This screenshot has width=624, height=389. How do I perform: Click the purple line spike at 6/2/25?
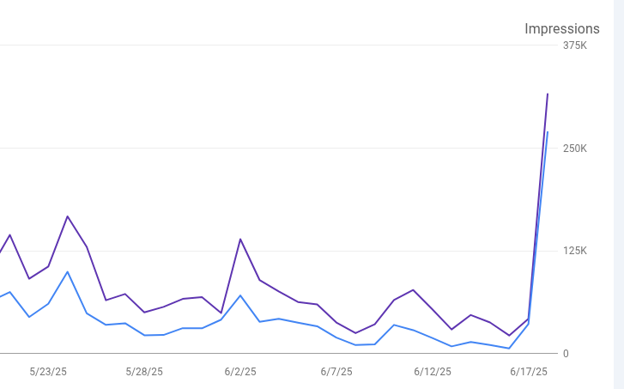pos(240,239)
